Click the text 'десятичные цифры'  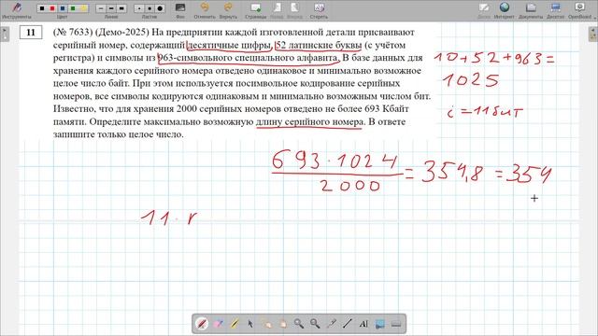229,45
